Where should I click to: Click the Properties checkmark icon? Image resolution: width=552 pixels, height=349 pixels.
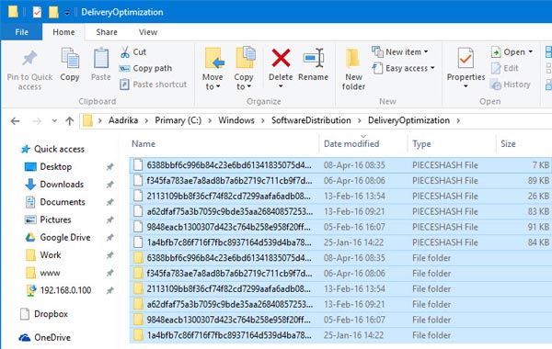[x=466, y=58]
